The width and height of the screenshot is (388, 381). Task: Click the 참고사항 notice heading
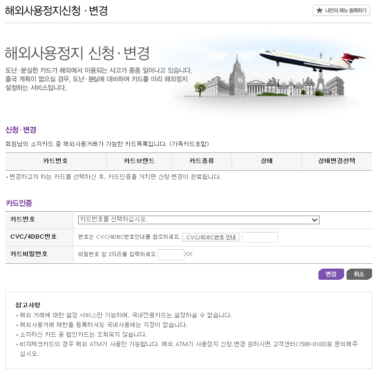28,305
